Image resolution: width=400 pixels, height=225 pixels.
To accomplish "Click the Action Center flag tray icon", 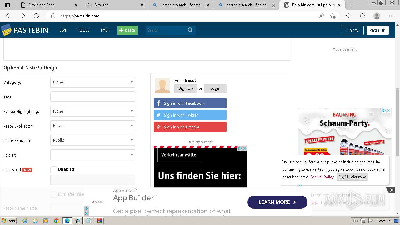I will (x=371, y=221).
